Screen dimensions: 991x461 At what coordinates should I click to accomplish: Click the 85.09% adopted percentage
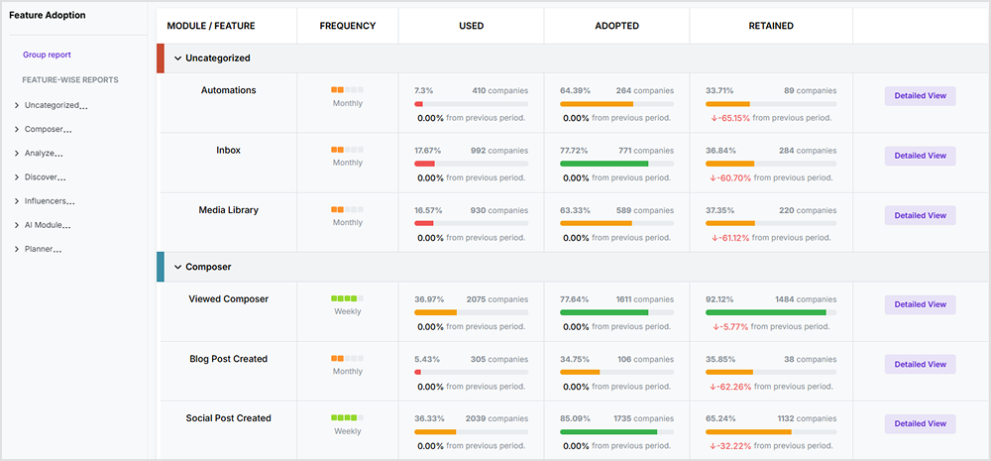pyautogui.click(x=575, y=418)
